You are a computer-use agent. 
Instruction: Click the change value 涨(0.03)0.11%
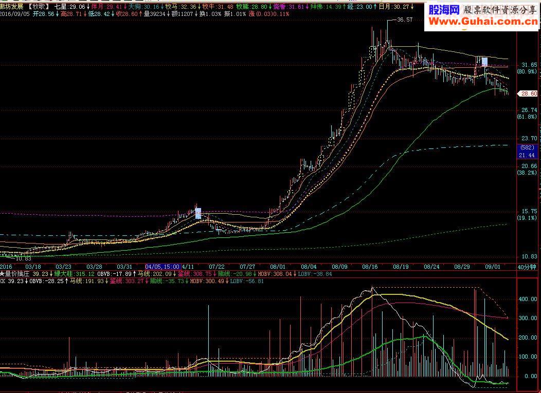coord(268,14)
